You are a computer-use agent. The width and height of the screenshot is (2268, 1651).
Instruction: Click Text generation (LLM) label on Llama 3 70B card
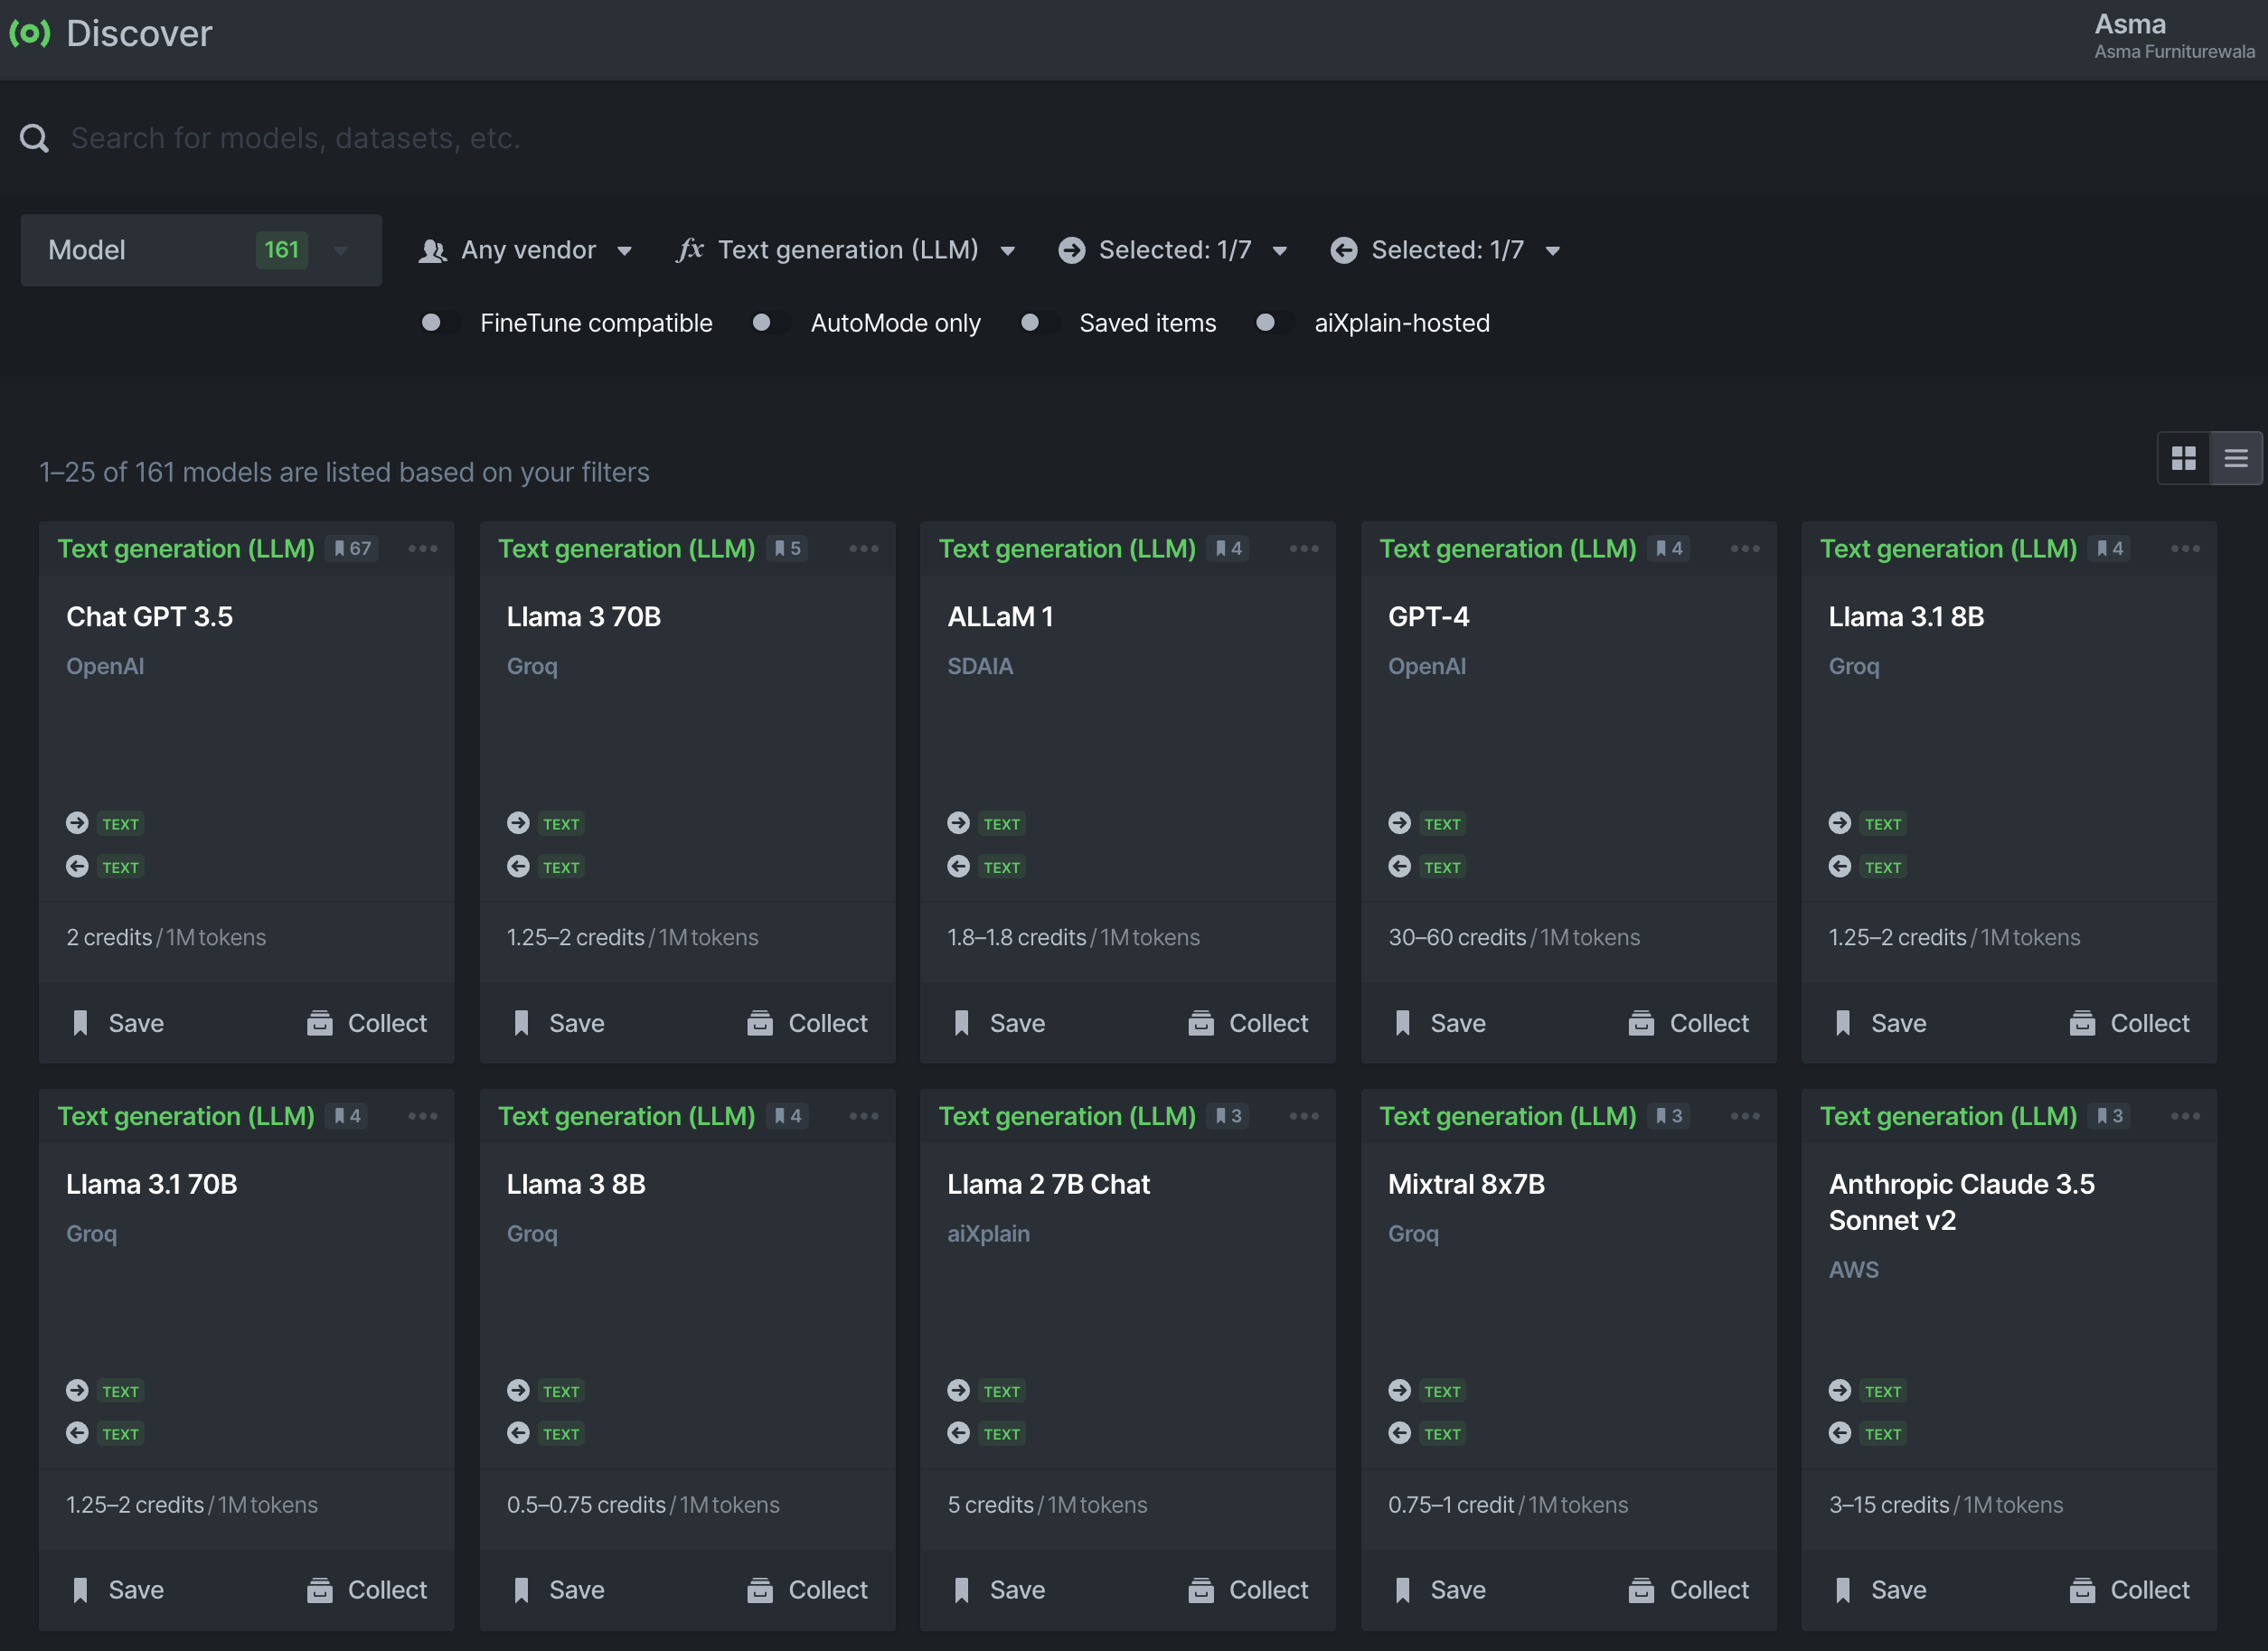[x=627, y=549]
